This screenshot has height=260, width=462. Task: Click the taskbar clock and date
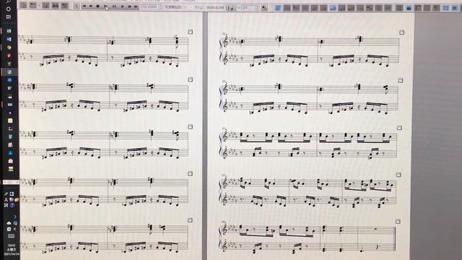click(x=12, y=249)
